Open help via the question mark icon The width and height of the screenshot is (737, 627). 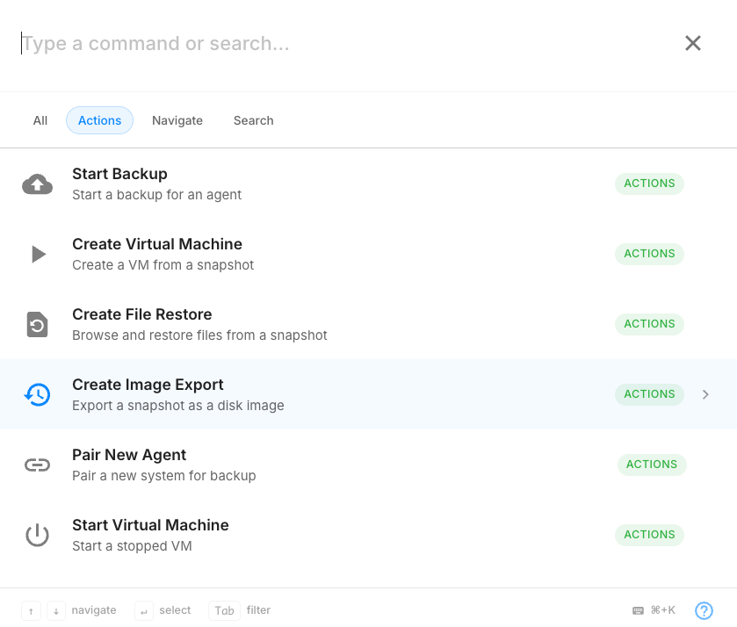(704, 610)
